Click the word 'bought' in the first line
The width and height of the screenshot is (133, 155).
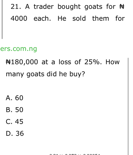(x=69, y=7)
